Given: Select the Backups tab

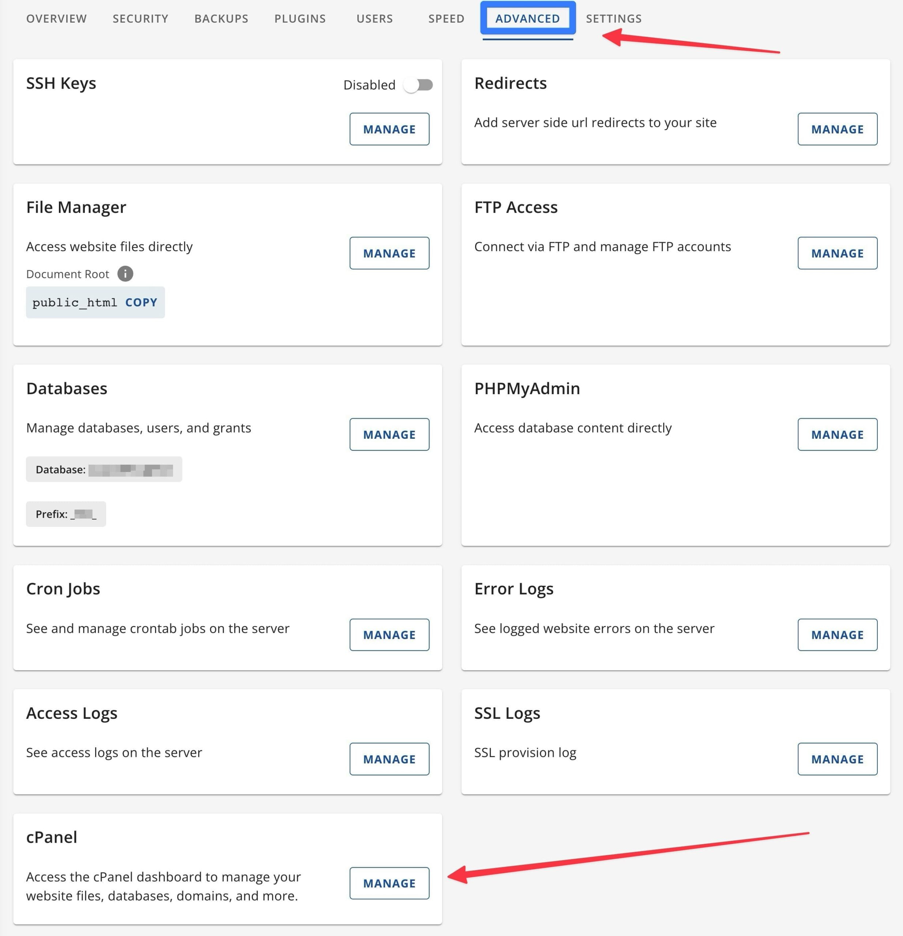Looking at the screenshot, I should pos(221,19).
